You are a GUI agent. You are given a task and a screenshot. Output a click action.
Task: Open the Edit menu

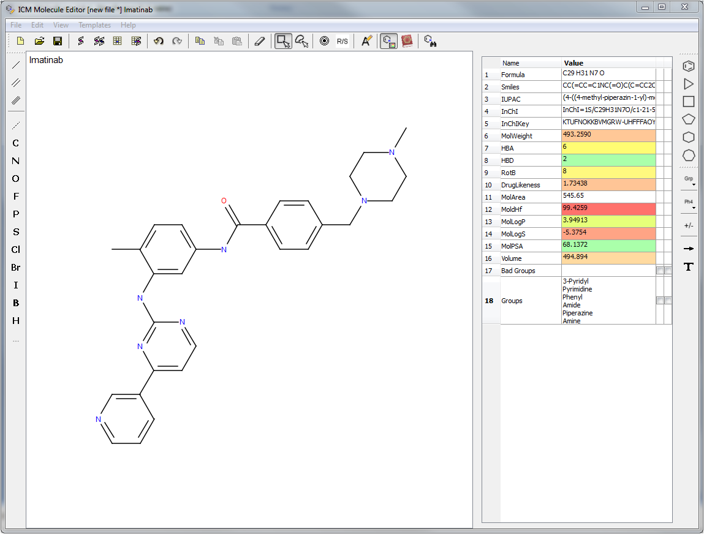[x=37, y=25]
